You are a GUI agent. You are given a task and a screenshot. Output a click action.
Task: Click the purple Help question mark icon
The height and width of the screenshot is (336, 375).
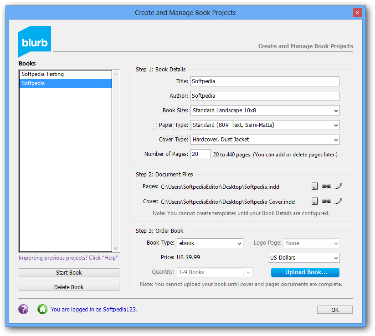[23, 309]
